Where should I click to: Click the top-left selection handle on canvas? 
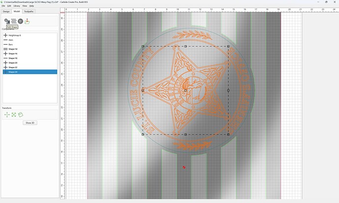coord(142,47)
